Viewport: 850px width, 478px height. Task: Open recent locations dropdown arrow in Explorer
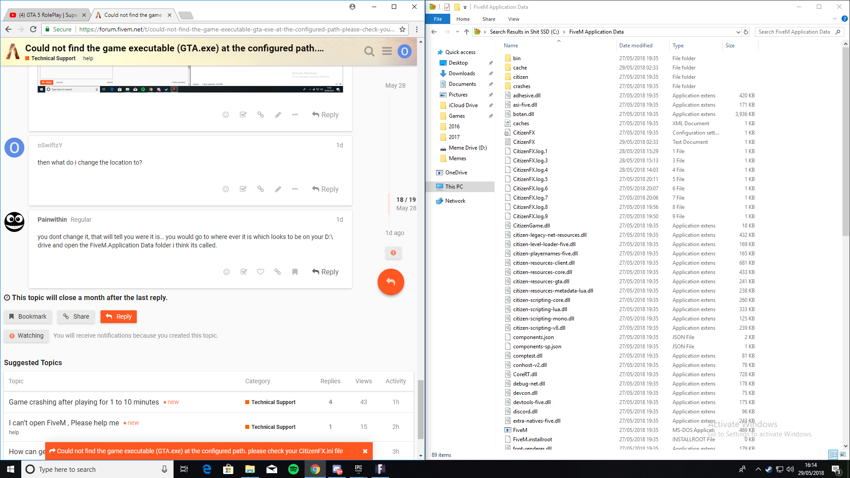pos(457,32)
